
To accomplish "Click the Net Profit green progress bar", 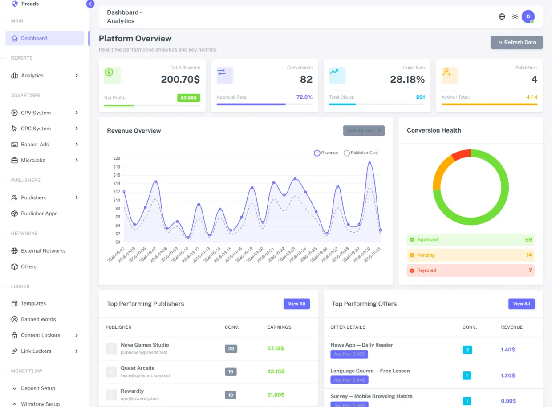I will point(119,105).
